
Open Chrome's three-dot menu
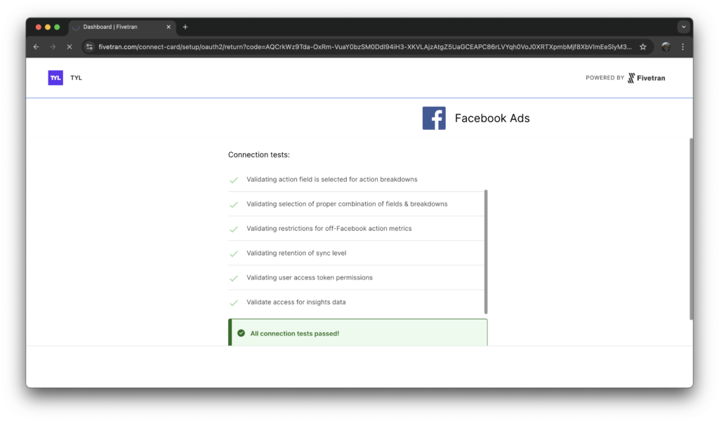682,47
